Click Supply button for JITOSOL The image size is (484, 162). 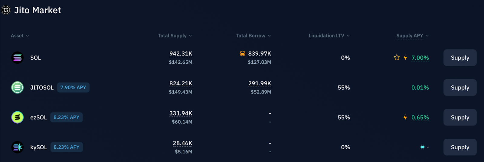click(x=460, y=87)
